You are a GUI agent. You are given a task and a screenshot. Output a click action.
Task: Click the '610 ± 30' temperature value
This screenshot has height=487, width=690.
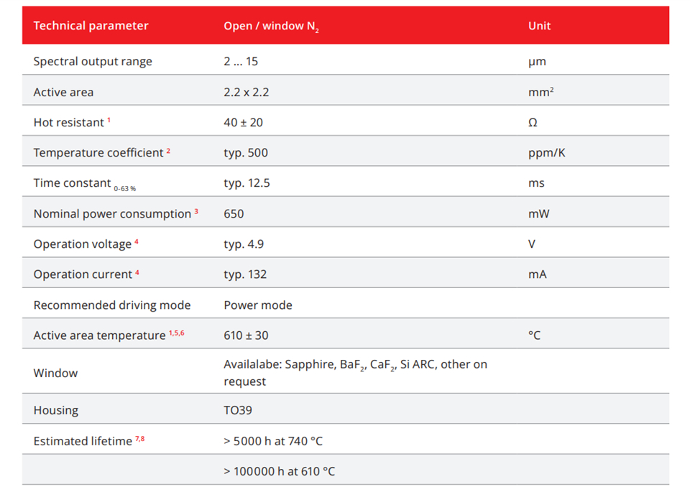point(246,335)
